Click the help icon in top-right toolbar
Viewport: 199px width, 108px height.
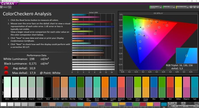coord(194,7)
